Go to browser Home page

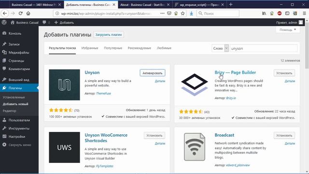28,14
